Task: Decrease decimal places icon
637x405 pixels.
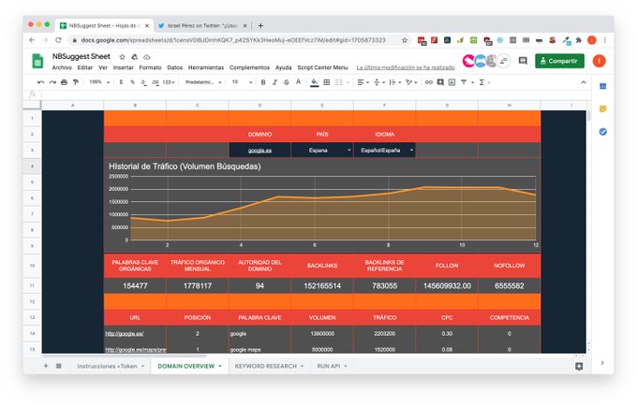Action: tap(143, 82)
